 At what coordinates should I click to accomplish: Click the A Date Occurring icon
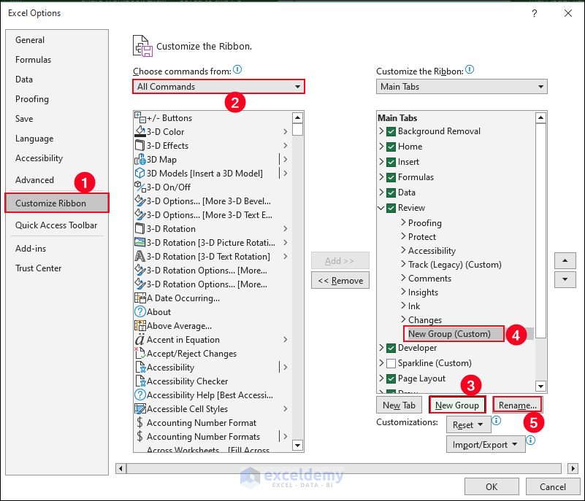click(x=140, y=298)
